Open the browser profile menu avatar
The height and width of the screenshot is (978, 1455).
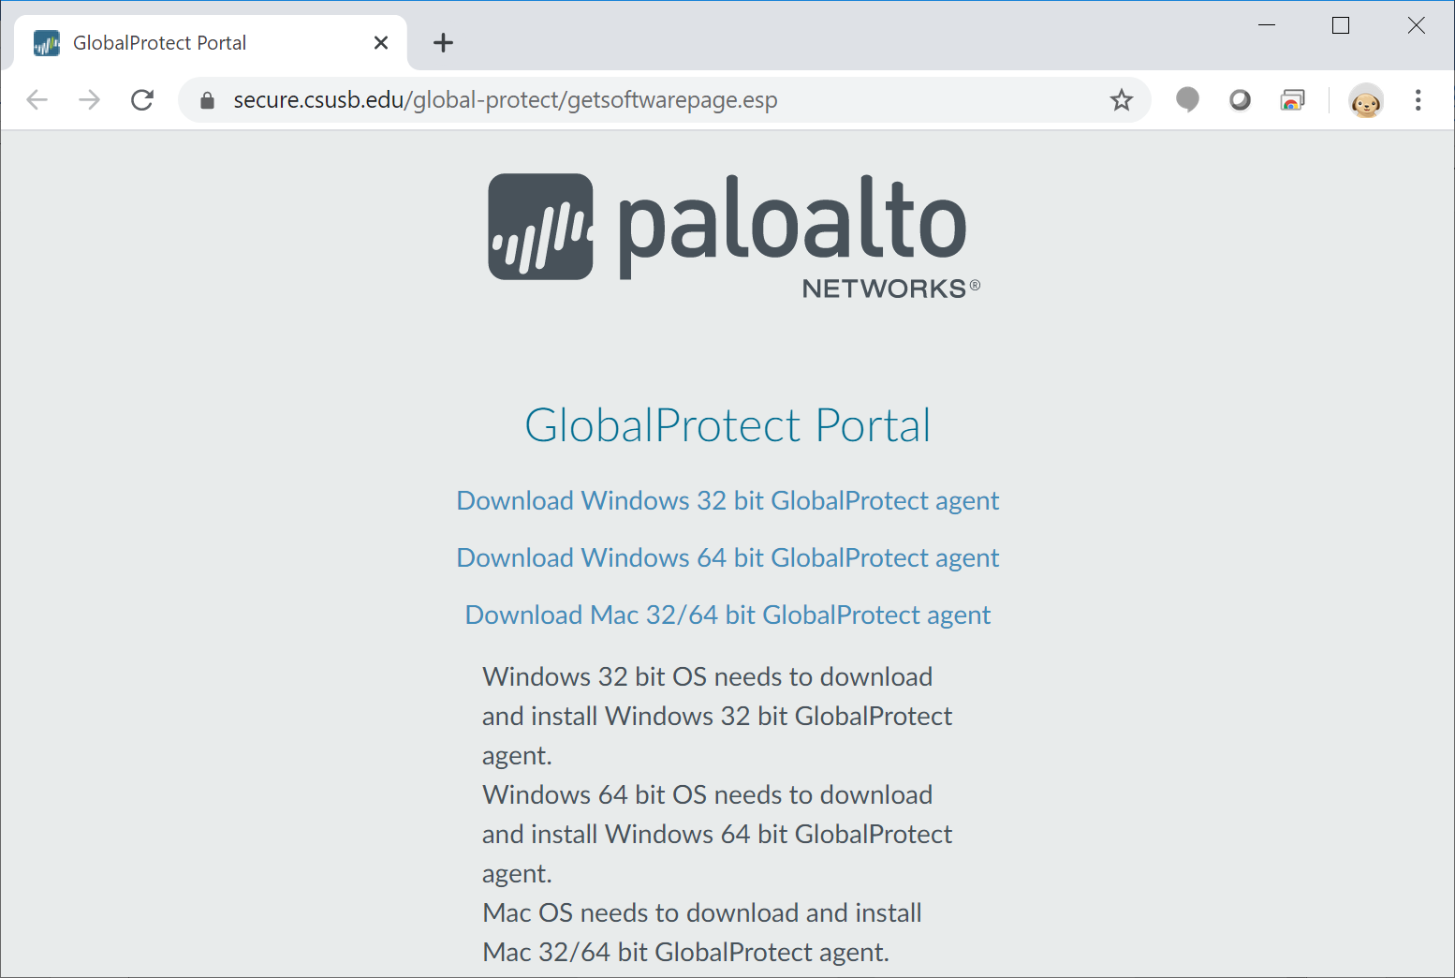[1366, 99]
